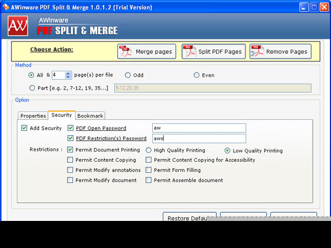Click the Part page range text field

[213, 88]
